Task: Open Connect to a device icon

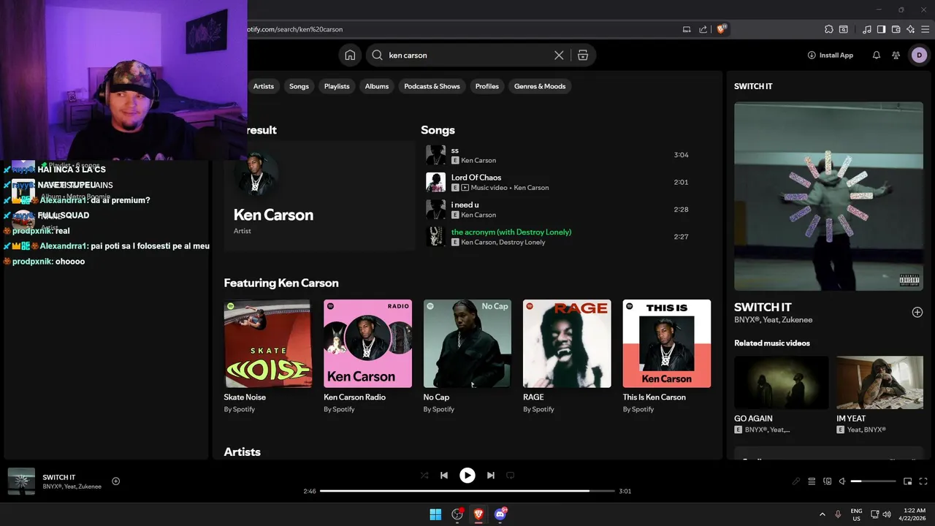Action: point(828,481)
